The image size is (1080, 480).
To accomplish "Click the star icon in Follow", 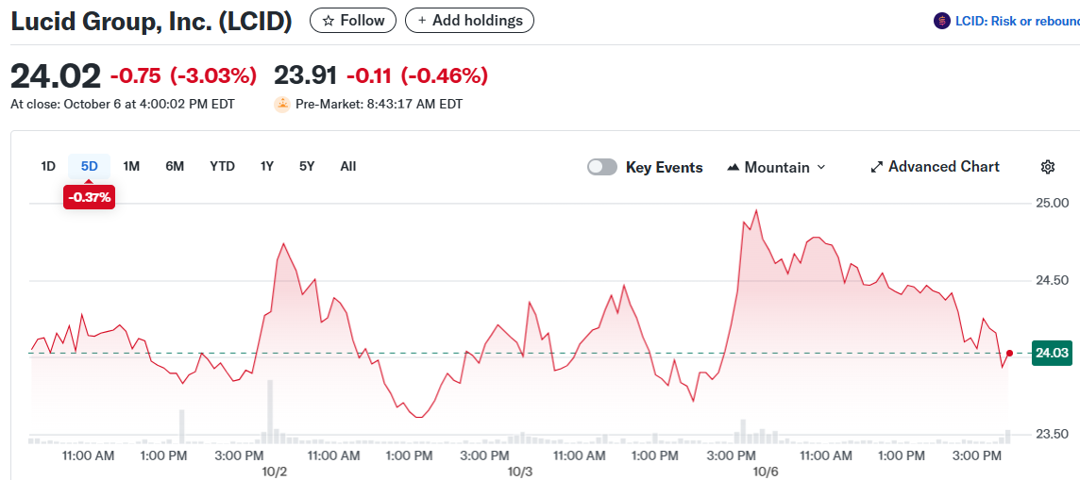I will (328, 21).
